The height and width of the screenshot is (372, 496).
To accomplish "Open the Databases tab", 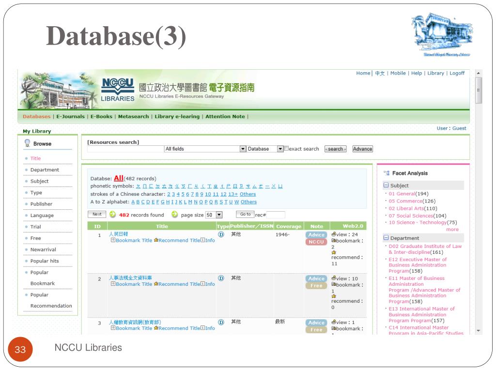I will click(x=36, y=116).
